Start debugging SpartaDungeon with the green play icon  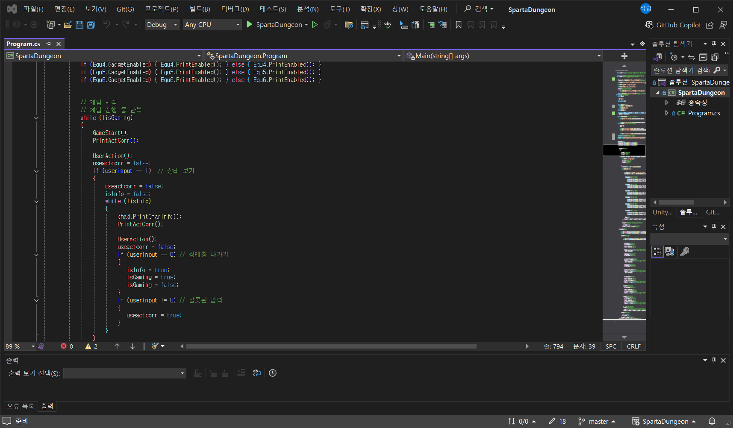[x=250, y=25]
